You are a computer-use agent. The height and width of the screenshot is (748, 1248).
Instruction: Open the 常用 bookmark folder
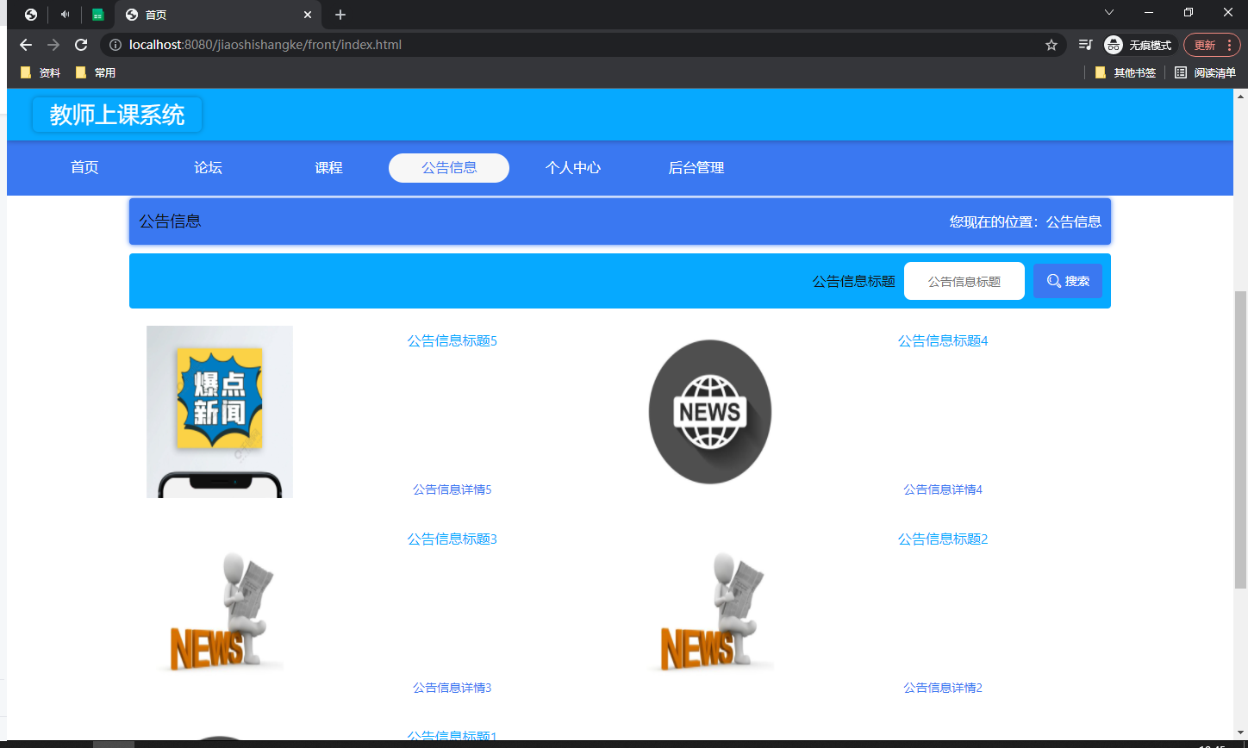click(96, 73)
